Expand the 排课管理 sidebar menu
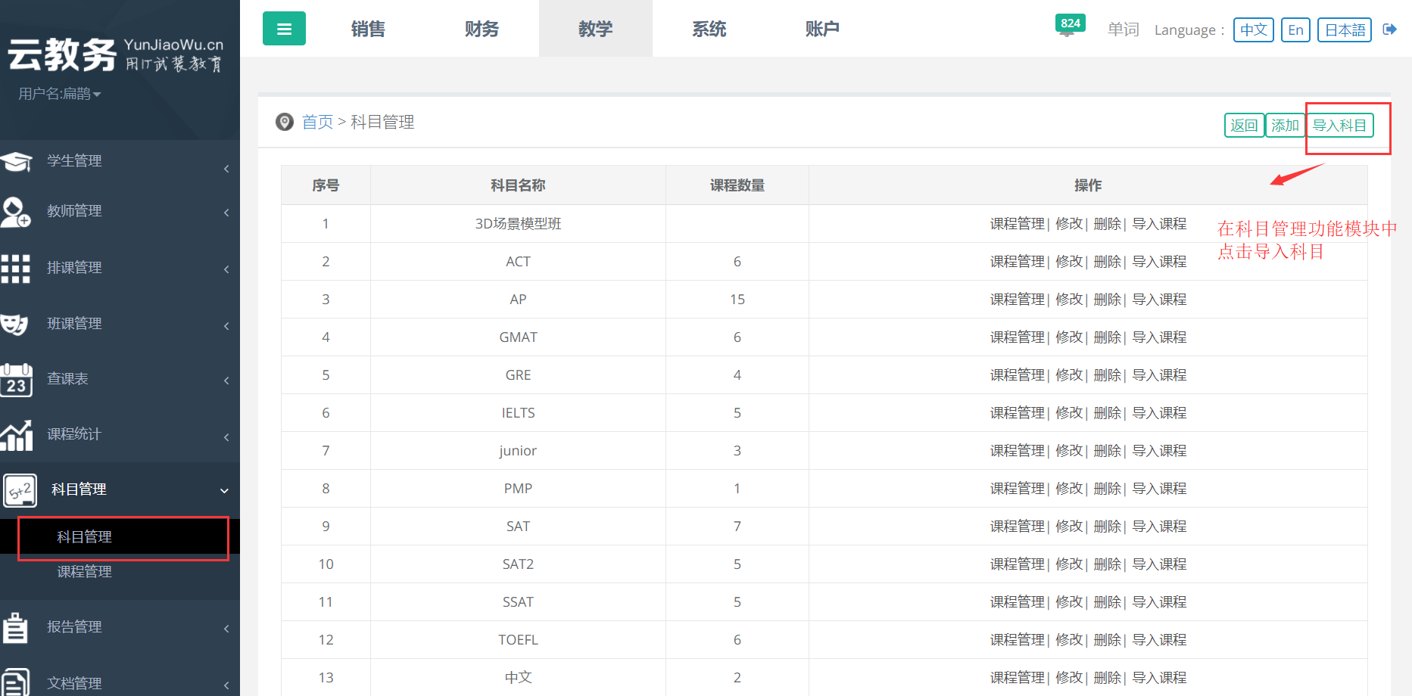This screenshot has height=696, width=1412. [x=120, y=268]
